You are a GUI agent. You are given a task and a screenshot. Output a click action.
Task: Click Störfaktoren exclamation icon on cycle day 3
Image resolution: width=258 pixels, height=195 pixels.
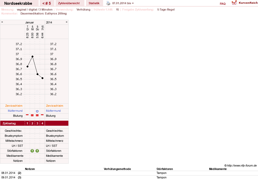pos(37,151)
